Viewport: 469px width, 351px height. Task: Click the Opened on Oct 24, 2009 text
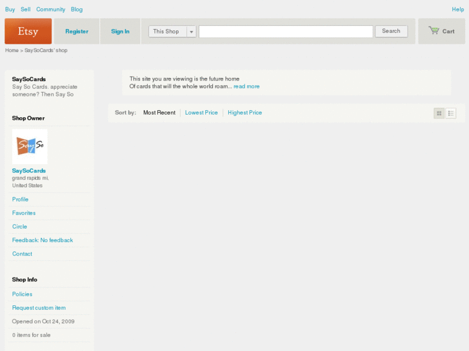[43, 321]
